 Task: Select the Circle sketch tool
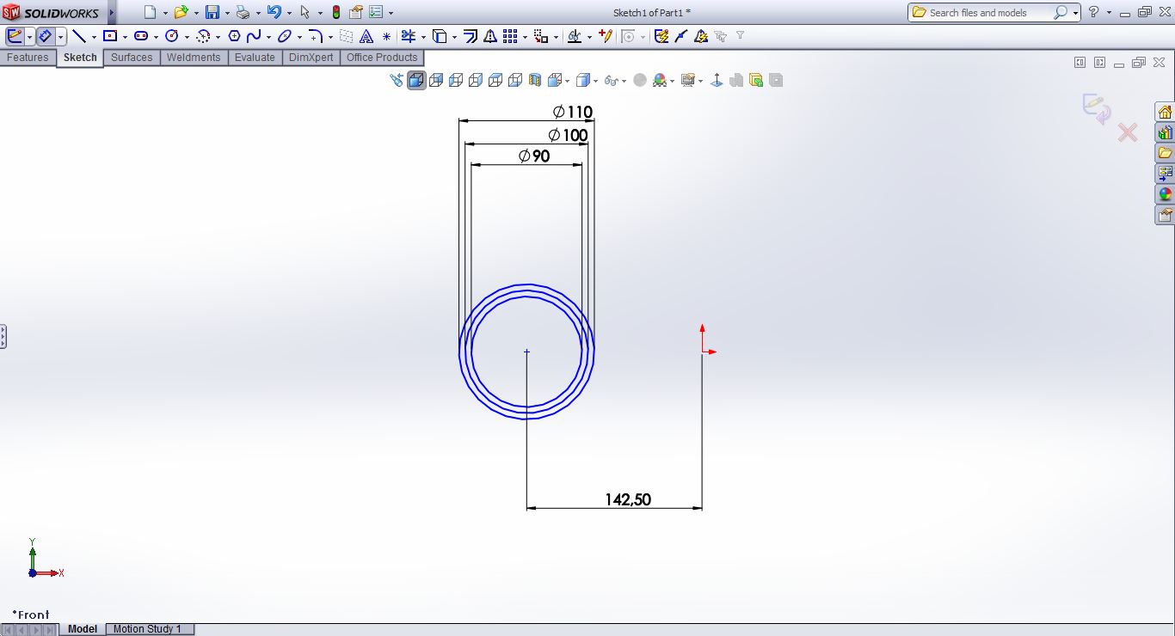click(x=172, y=35)
